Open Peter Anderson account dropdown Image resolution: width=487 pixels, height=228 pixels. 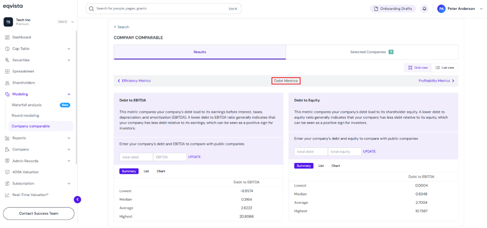pos(481,9)
